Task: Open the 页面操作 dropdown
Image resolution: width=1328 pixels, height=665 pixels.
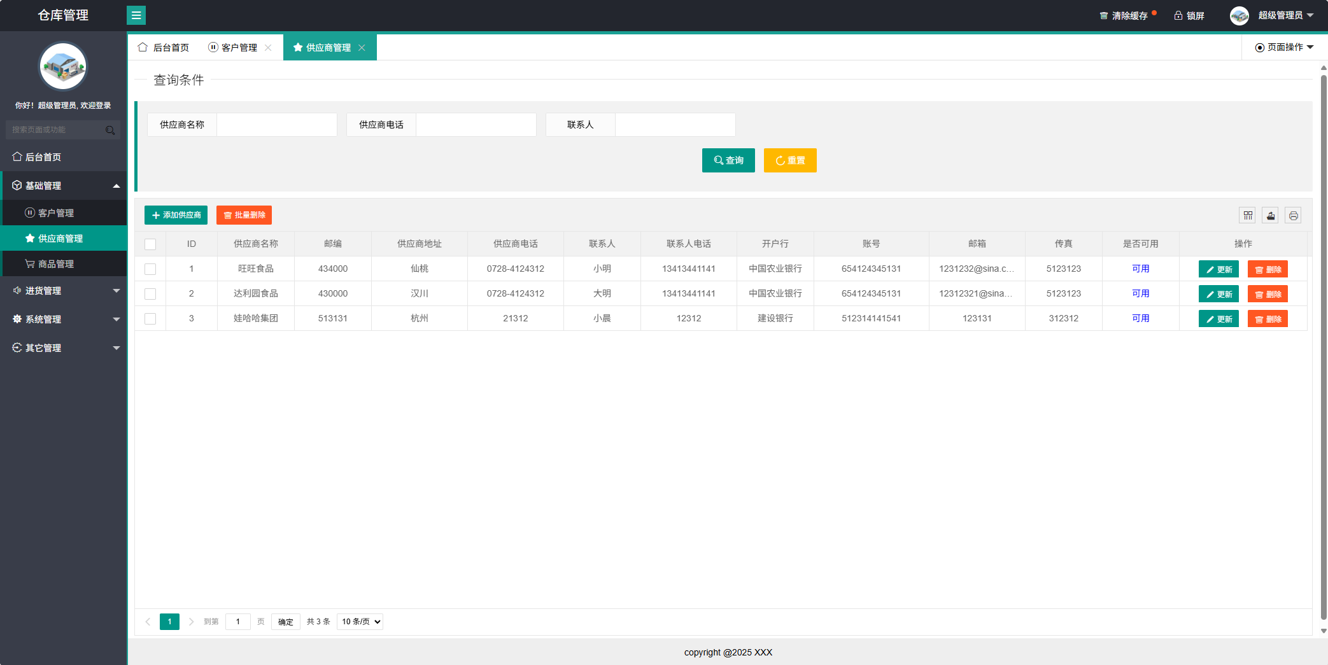Action: coord(1285,47)
